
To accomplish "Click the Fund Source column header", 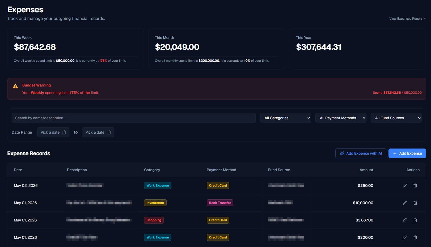I will click(279, 170).
